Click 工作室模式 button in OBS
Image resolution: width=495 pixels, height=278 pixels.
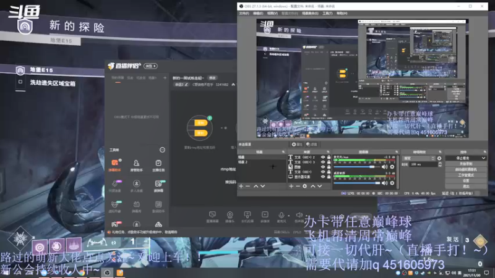click(x=466, y=175)
